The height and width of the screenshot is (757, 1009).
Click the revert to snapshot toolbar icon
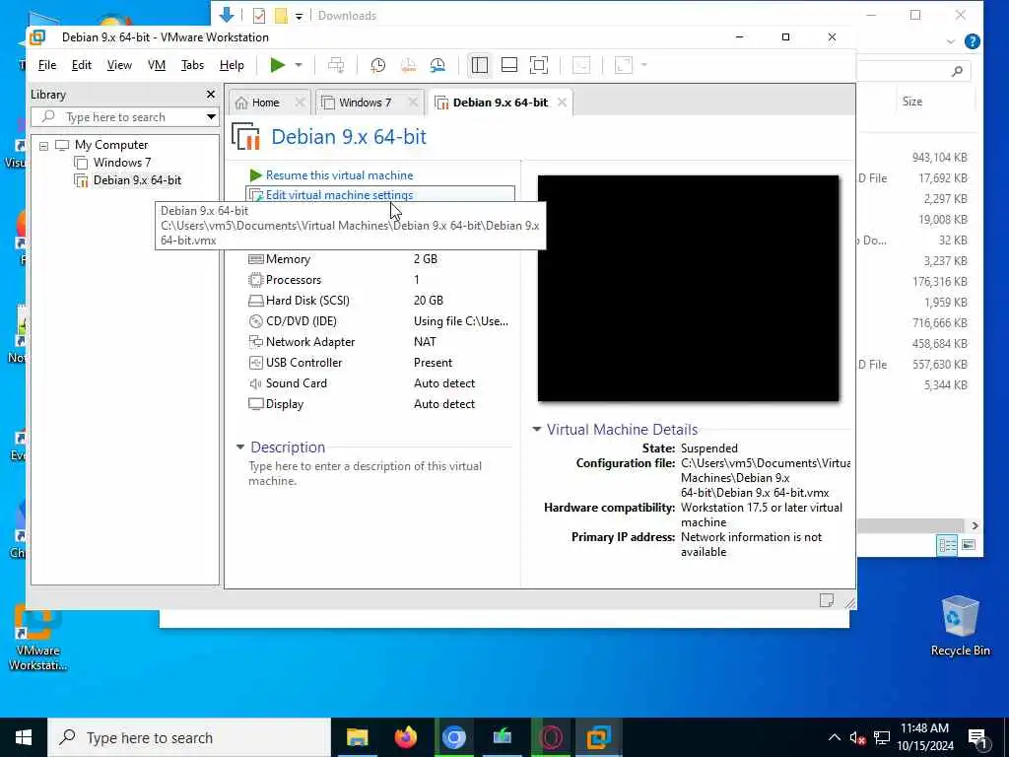coord(408,65)
